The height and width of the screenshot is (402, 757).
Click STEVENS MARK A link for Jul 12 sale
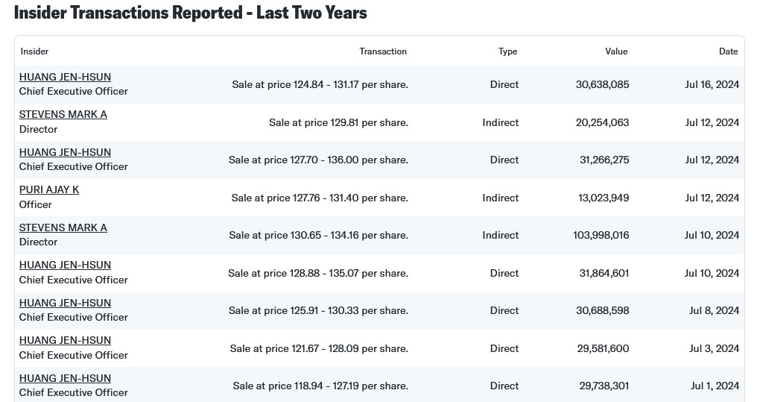[63, 114]
